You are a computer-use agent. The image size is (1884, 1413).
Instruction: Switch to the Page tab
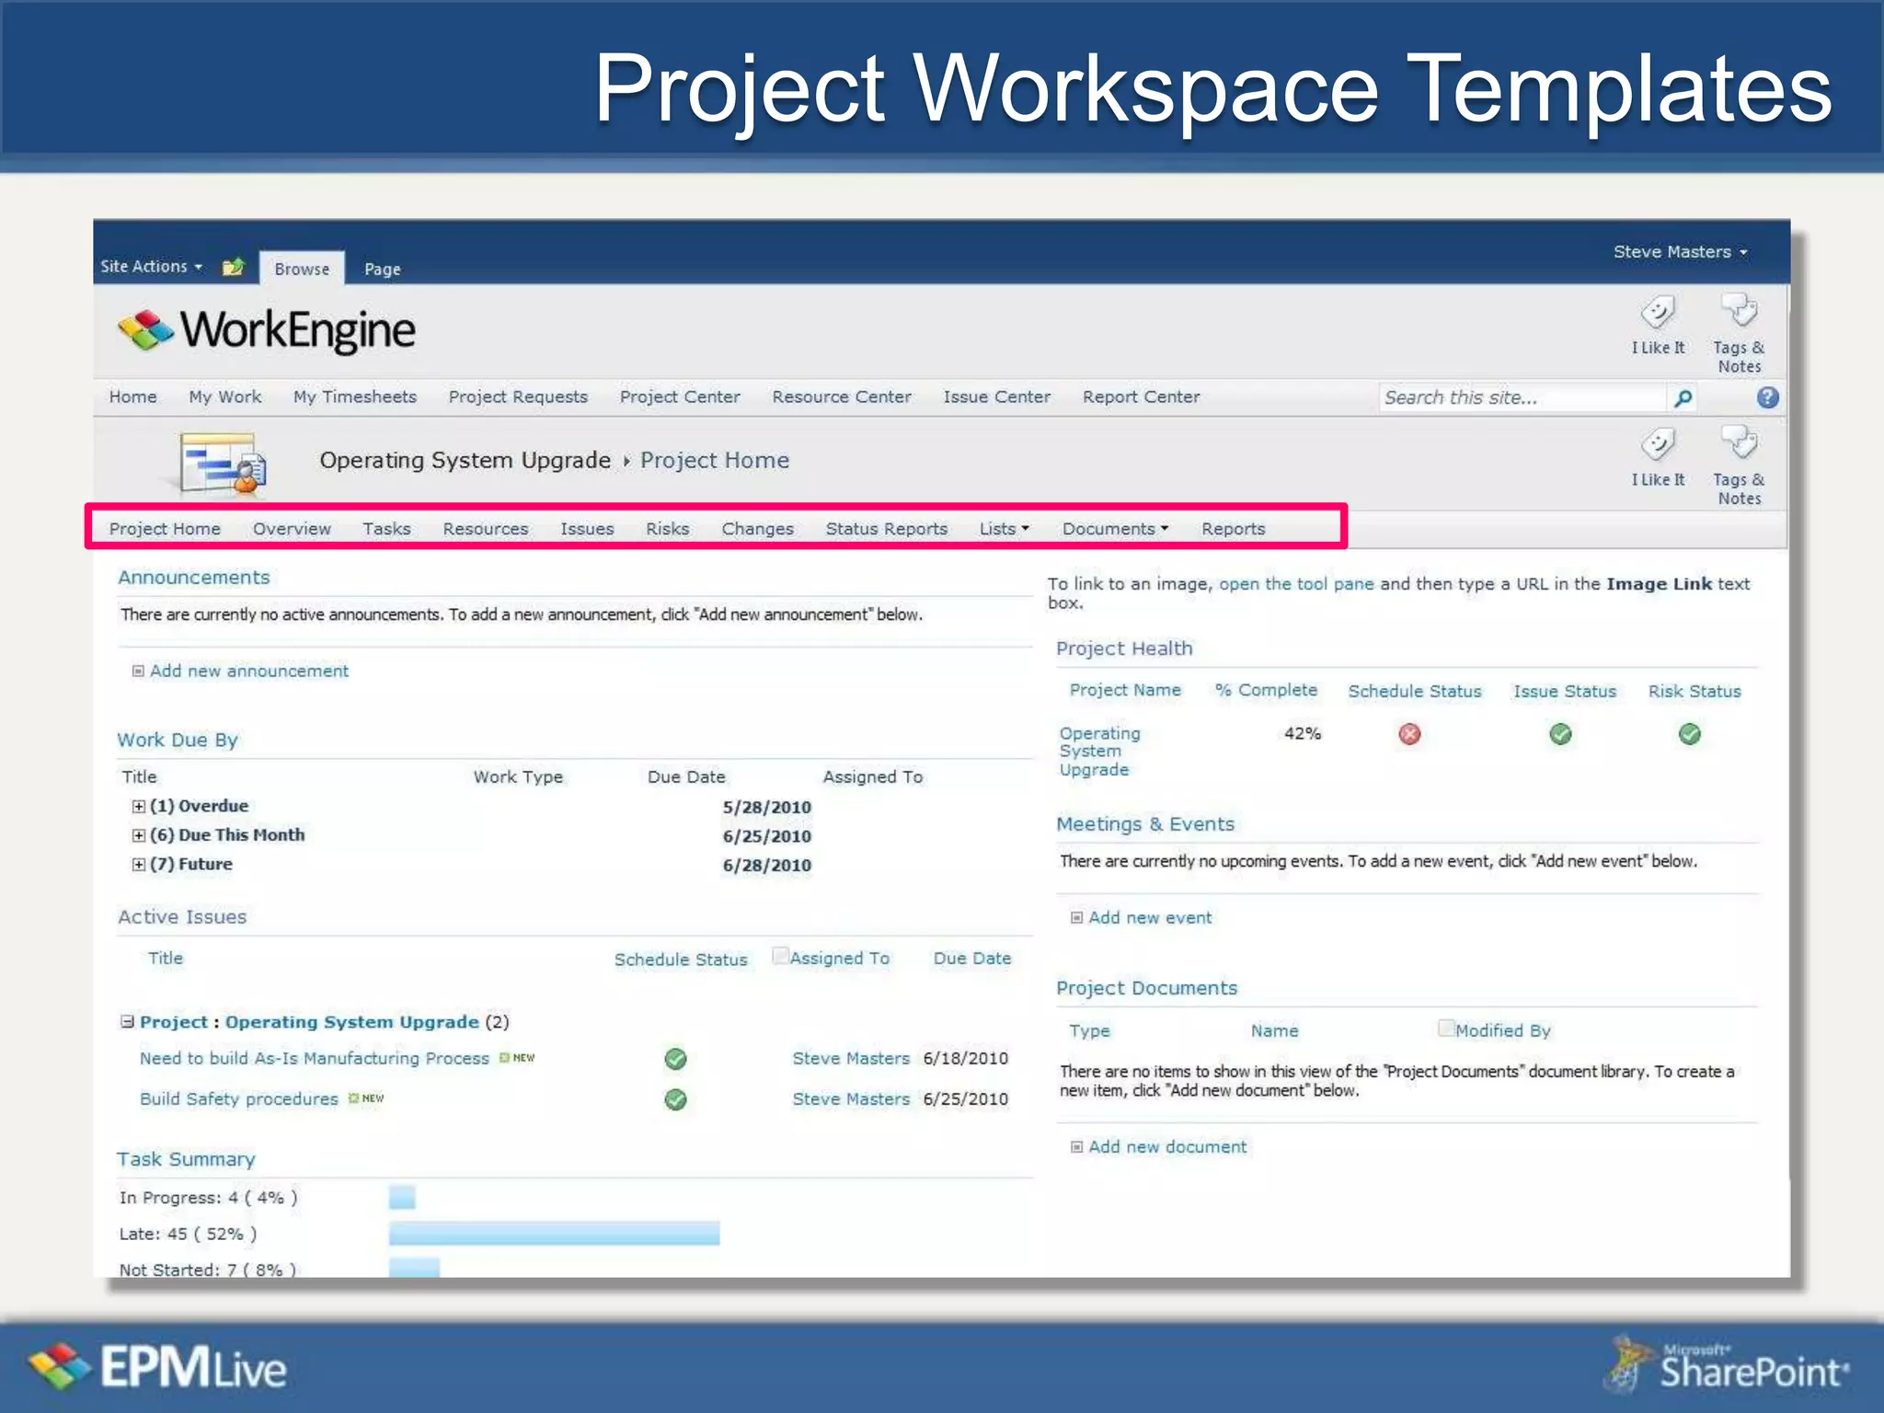(382, 270)
